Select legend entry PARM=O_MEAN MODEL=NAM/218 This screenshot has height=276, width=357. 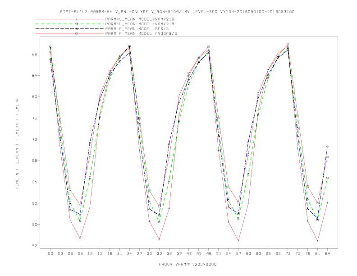pos(140,19)
